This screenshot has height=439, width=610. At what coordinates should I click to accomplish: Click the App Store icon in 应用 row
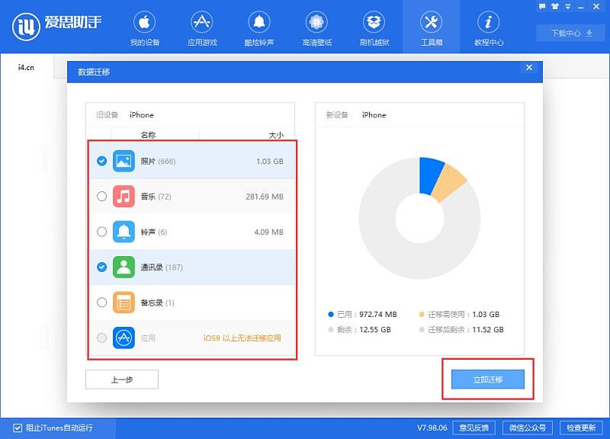tap(124, 338)
